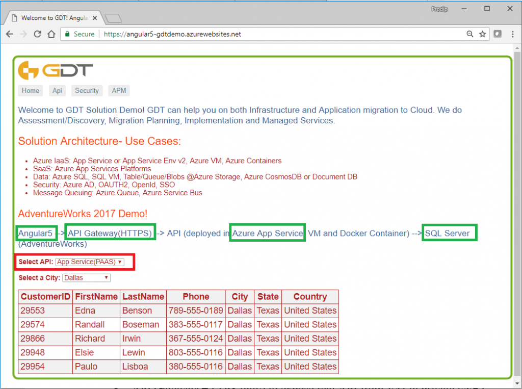The width and height of the screenshot is (522, 389).
Task: Reload the current page
Action: click(x=37, y=34)
